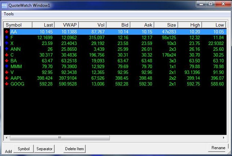232x156 pixels.
Task: Click F size value 98x125
Action: pos(169,37)
